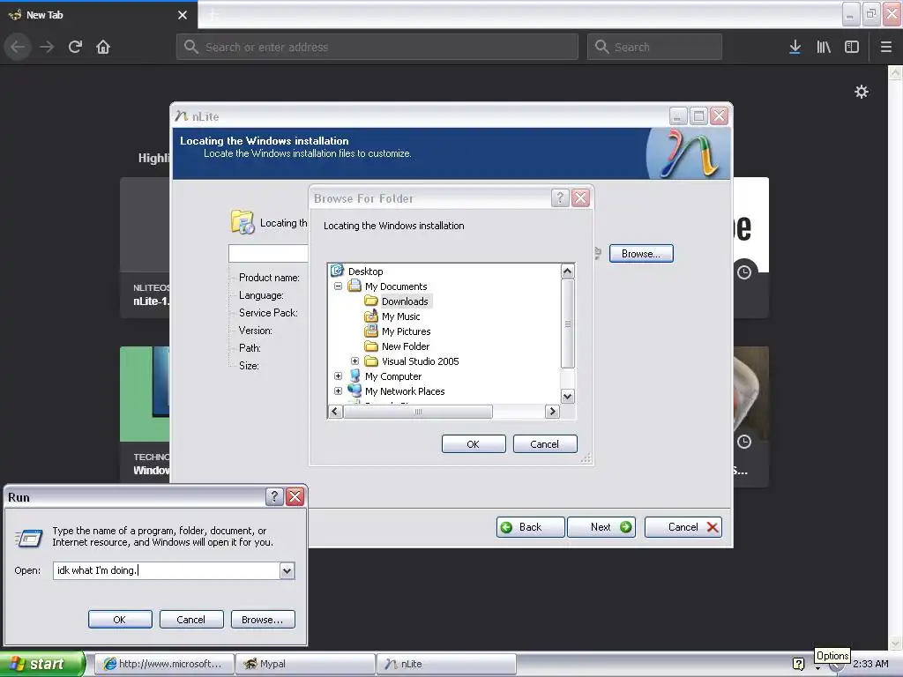Open the browser library icon
Viewport: 903px width, 677px height.
pos(824,47)
